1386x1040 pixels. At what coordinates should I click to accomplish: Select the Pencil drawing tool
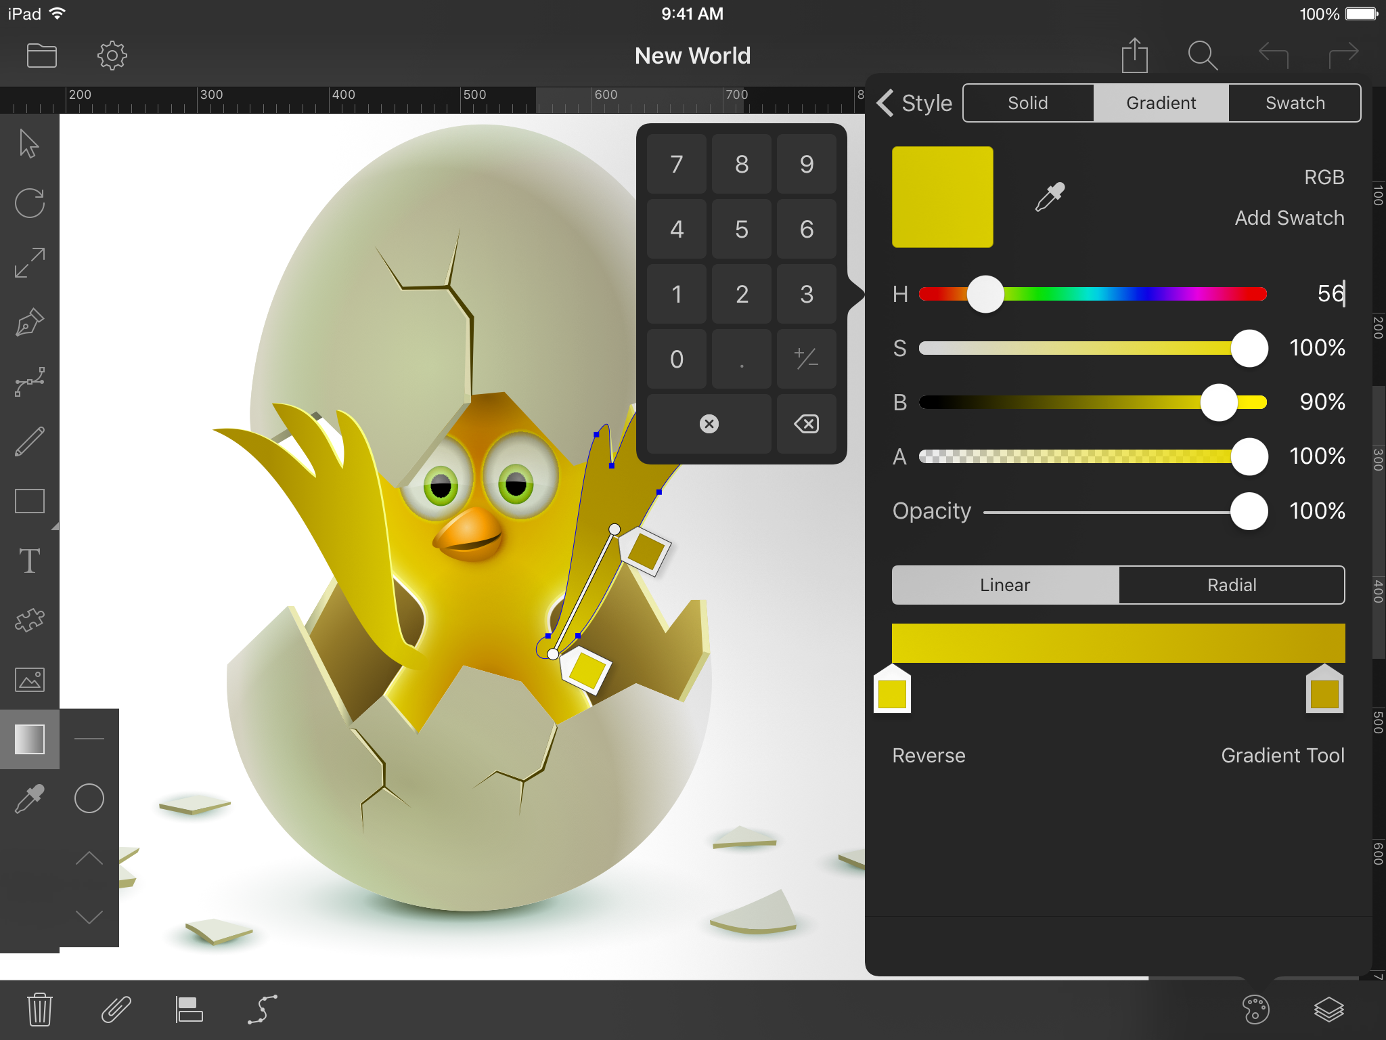pos(30,441)
